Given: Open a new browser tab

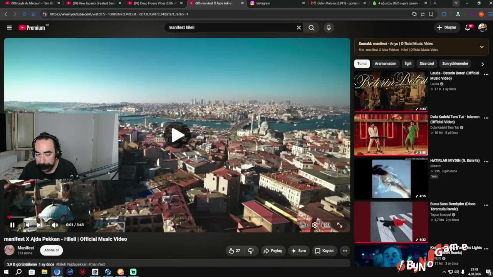Looking at the screenshot, I should click(x=435, y=3).
